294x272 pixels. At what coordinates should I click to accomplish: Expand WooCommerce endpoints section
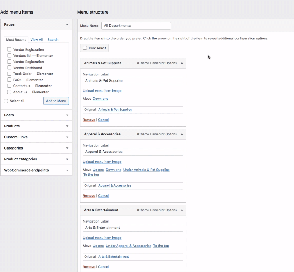(x=67, y=170)
